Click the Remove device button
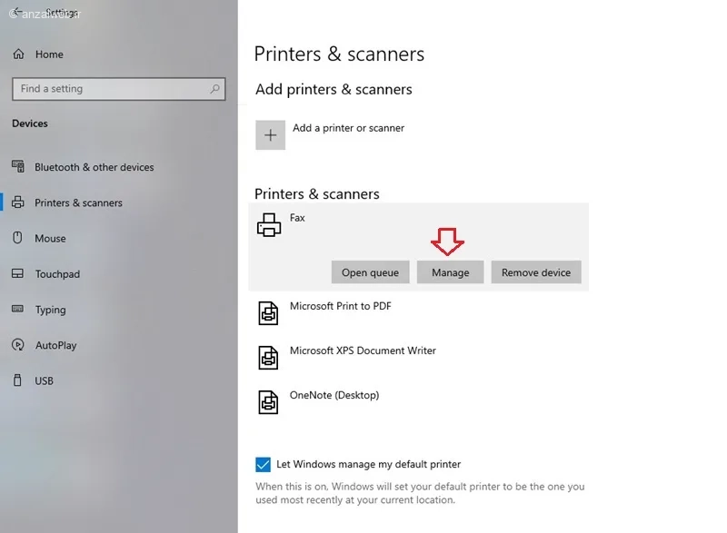 536,272
